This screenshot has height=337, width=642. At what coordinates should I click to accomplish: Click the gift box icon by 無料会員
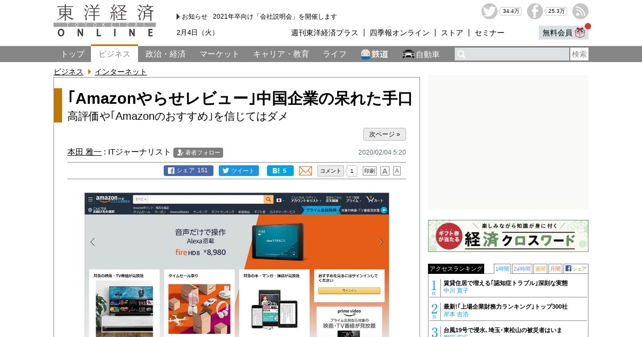[580, 33]
